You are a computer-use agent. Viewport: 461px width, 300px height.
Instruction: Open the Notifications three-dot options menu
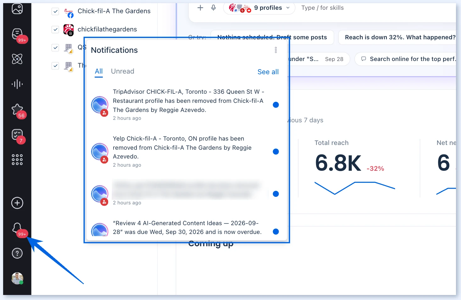pos(276,50)
